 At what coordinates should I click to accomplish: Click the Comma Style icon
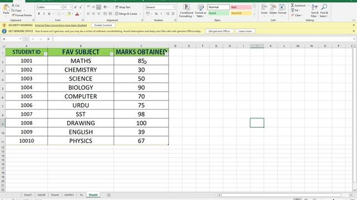pyautogui.click(x=161, y=14)
